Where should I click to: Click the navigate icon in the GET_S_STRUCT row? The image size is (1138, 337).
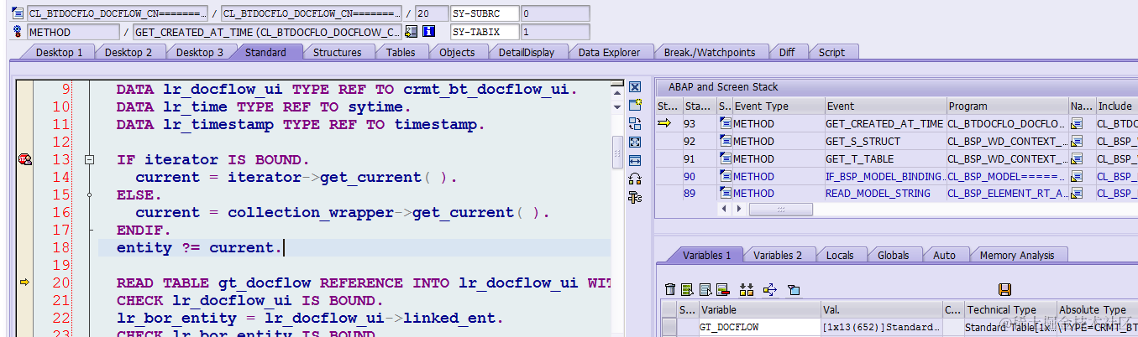1077,141
